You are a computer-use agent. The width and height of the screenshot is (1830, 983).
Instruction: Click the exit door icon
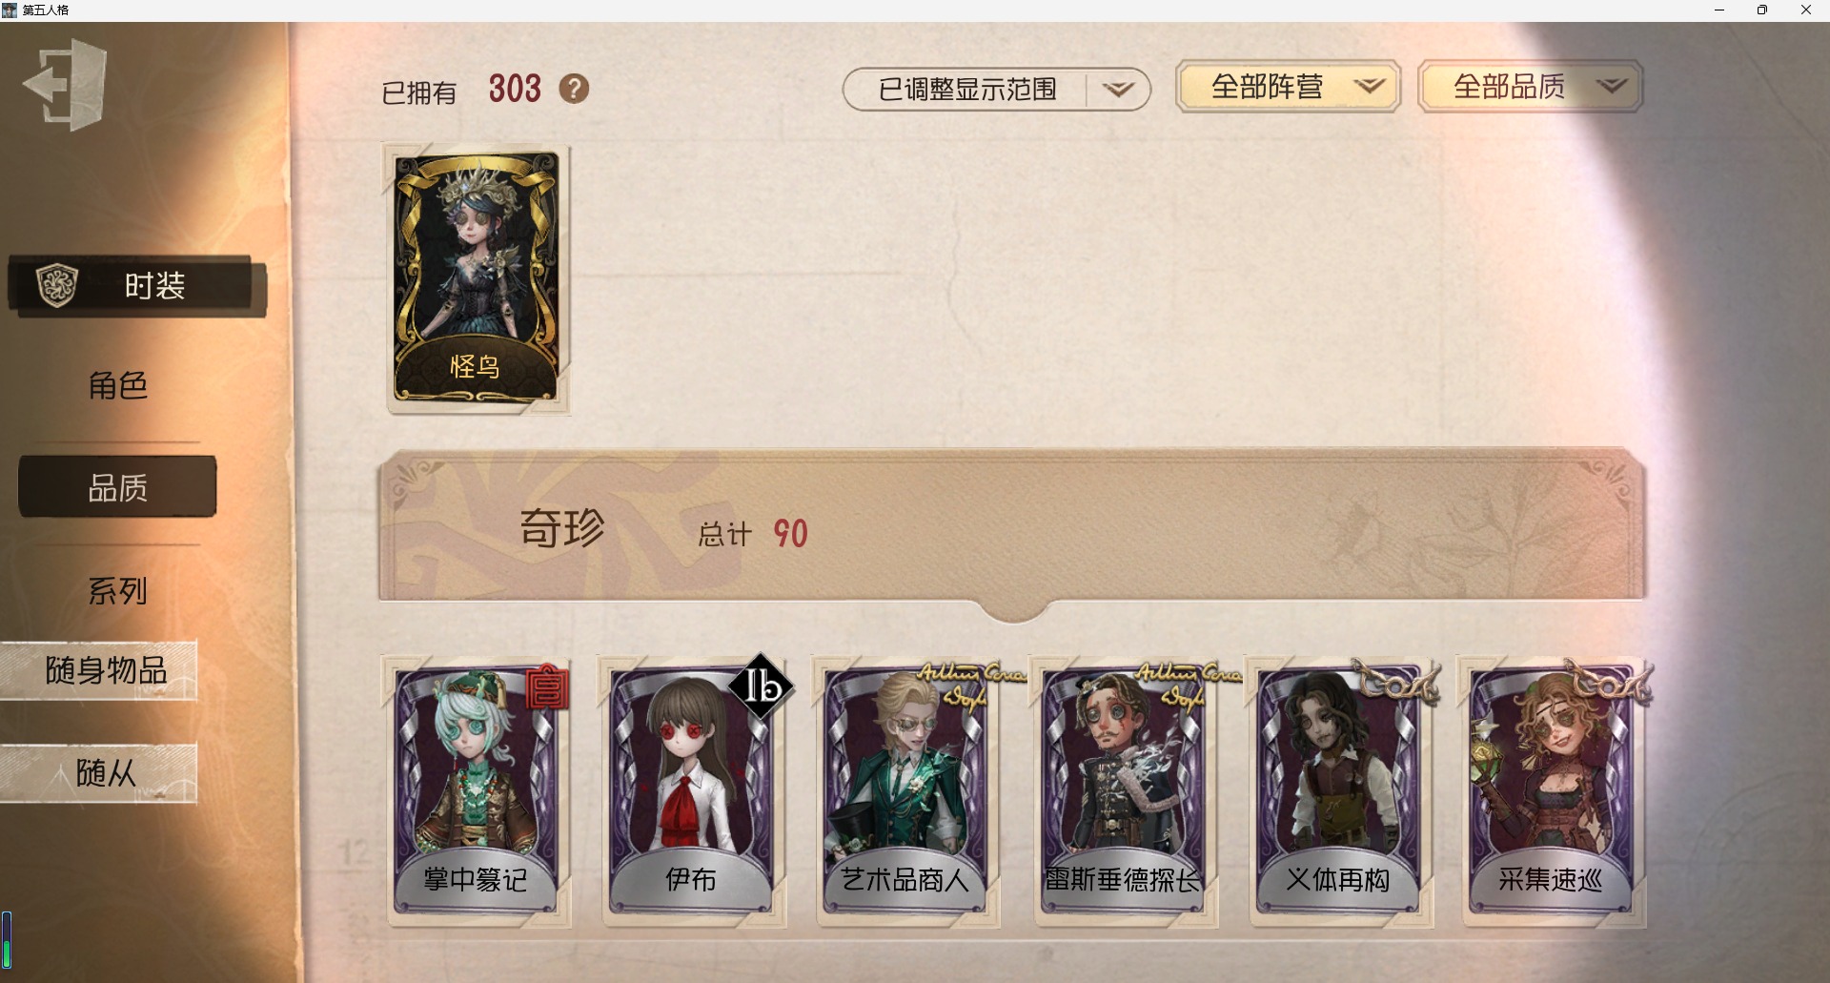pyautogui.click(x=66, y=85)
